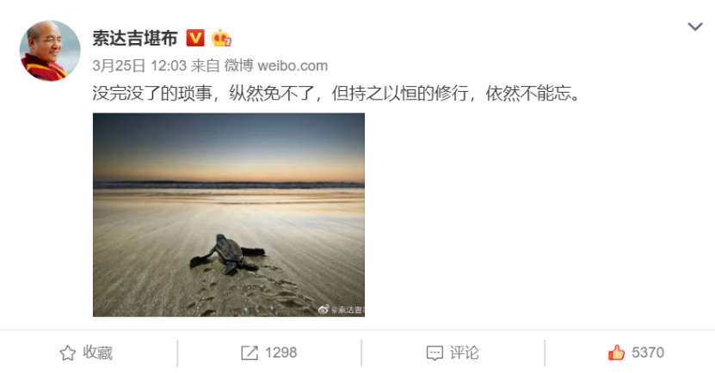Click the post text about 修行
This screenshot has width=715, height=373.
(336, 94)
